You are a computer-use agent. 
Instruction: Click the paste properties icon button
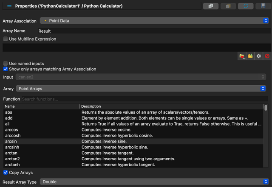[x=228, y=6]
